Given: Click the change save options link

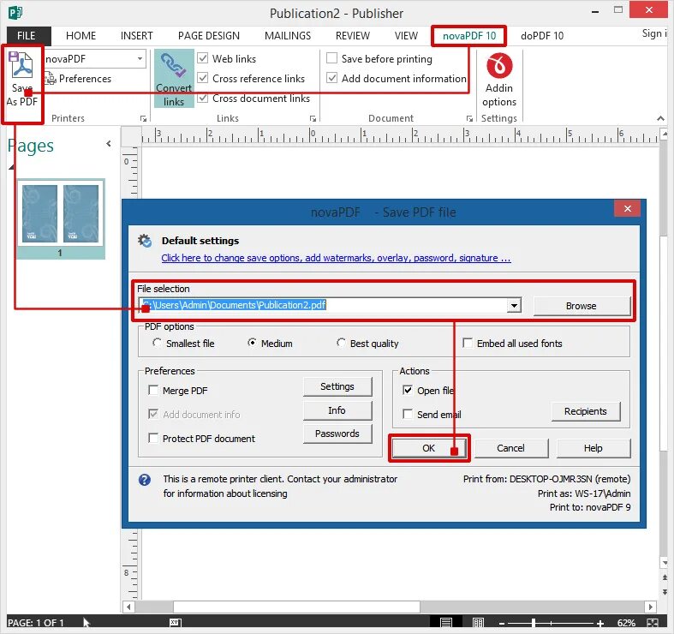Looking at the screenshot, I should (x=336, y=258).
